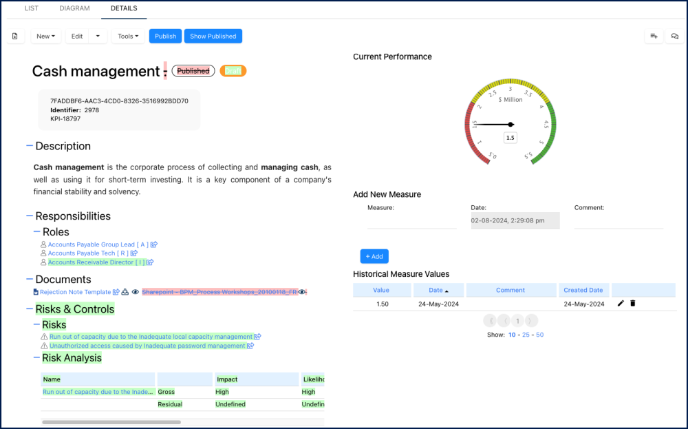This screenshot has width=688, height=429.
Task: Open struck-through Sharepoint BPM_Process Workshops link
Action: coord(219,292)
